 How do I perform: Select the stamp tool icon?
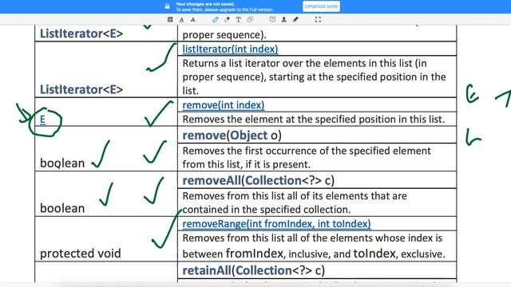tap(284, 20)
